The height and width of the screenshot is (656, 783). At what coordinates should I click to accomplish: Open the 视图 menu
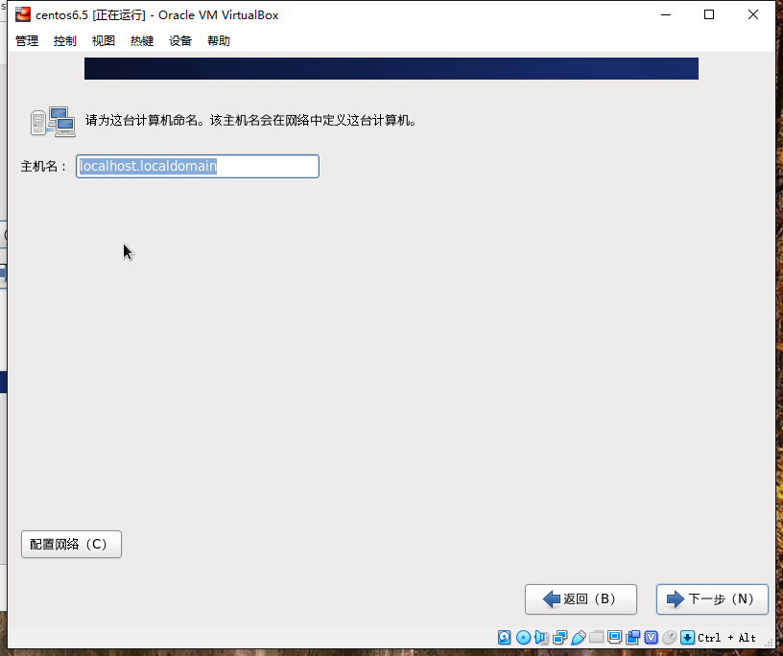(103, 40)
